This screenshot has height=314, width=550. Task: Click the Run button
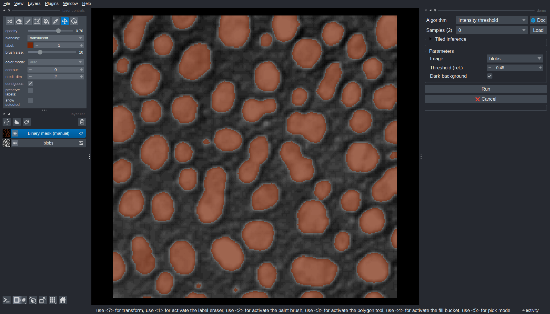tap(486, 89)
